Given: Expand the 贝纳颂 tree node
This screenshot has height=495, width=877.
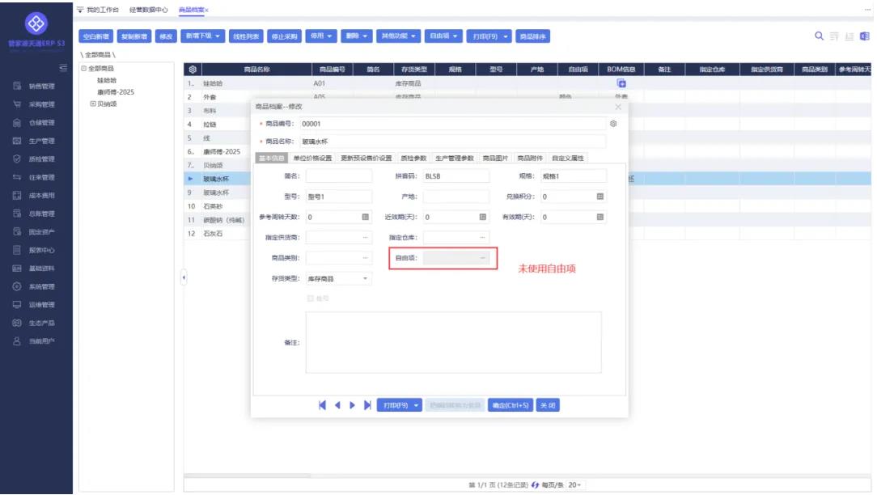Looking at the screenshot, I should [93, 104].
